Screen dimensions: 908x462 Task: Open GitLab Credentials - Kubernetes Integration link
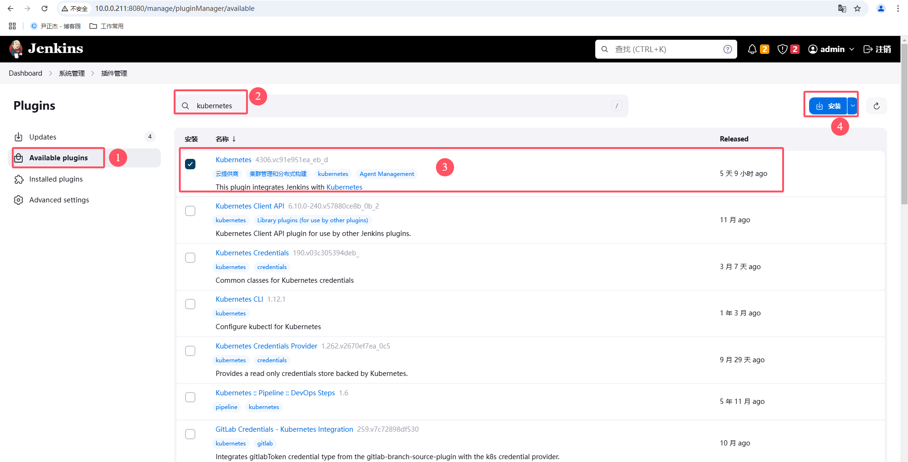284,429
